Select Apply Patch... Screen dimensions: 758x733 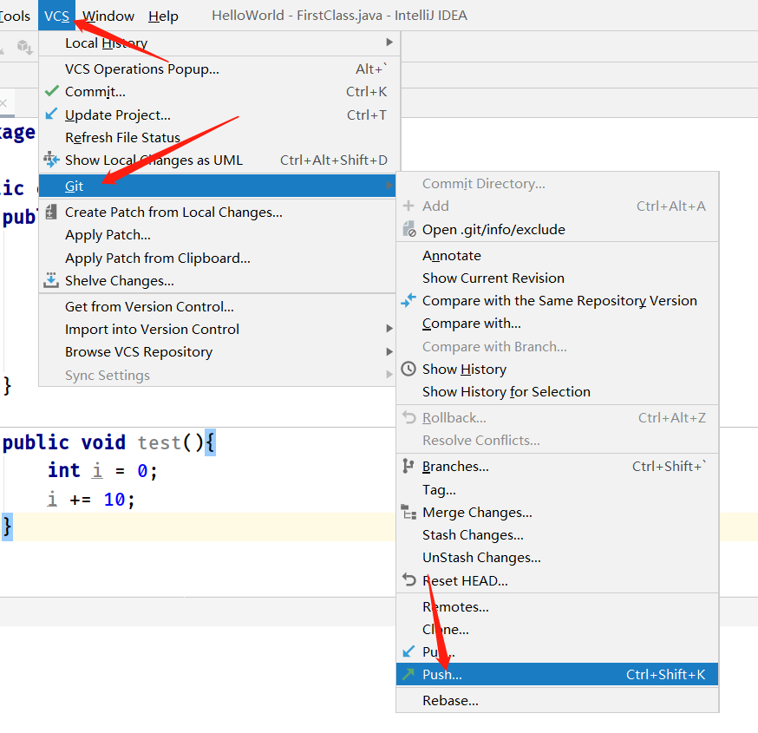pos(108,234)
